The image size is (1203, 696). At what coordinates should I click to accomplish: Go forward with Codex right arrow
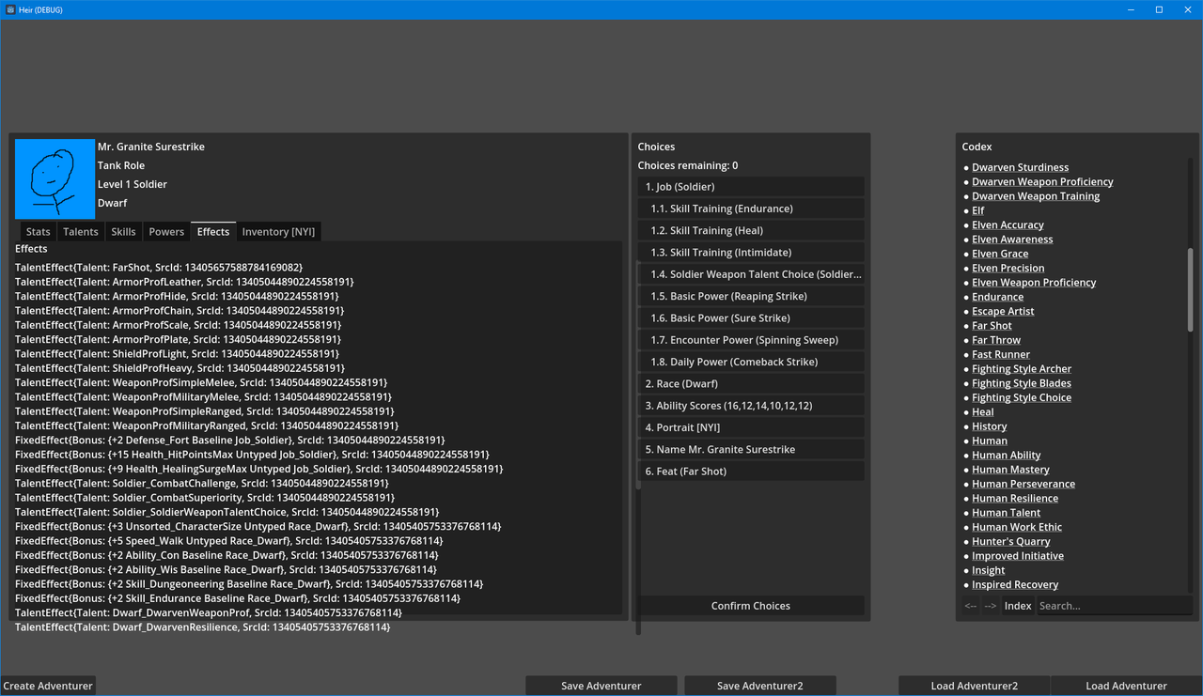pos(991,606)
